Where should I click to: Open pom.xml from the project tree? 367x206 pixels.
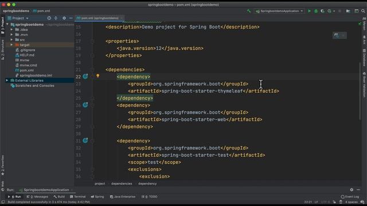pyautogui.click(x=24, y=70)
